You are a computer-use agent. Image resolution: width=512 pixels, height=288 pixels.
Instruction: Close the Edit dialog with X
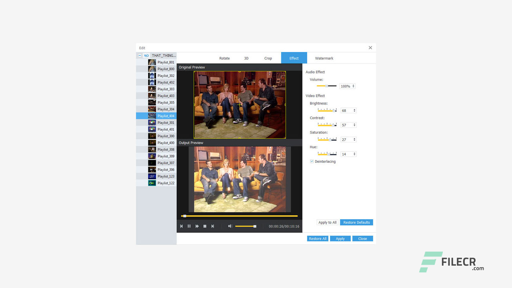(370, 48)
